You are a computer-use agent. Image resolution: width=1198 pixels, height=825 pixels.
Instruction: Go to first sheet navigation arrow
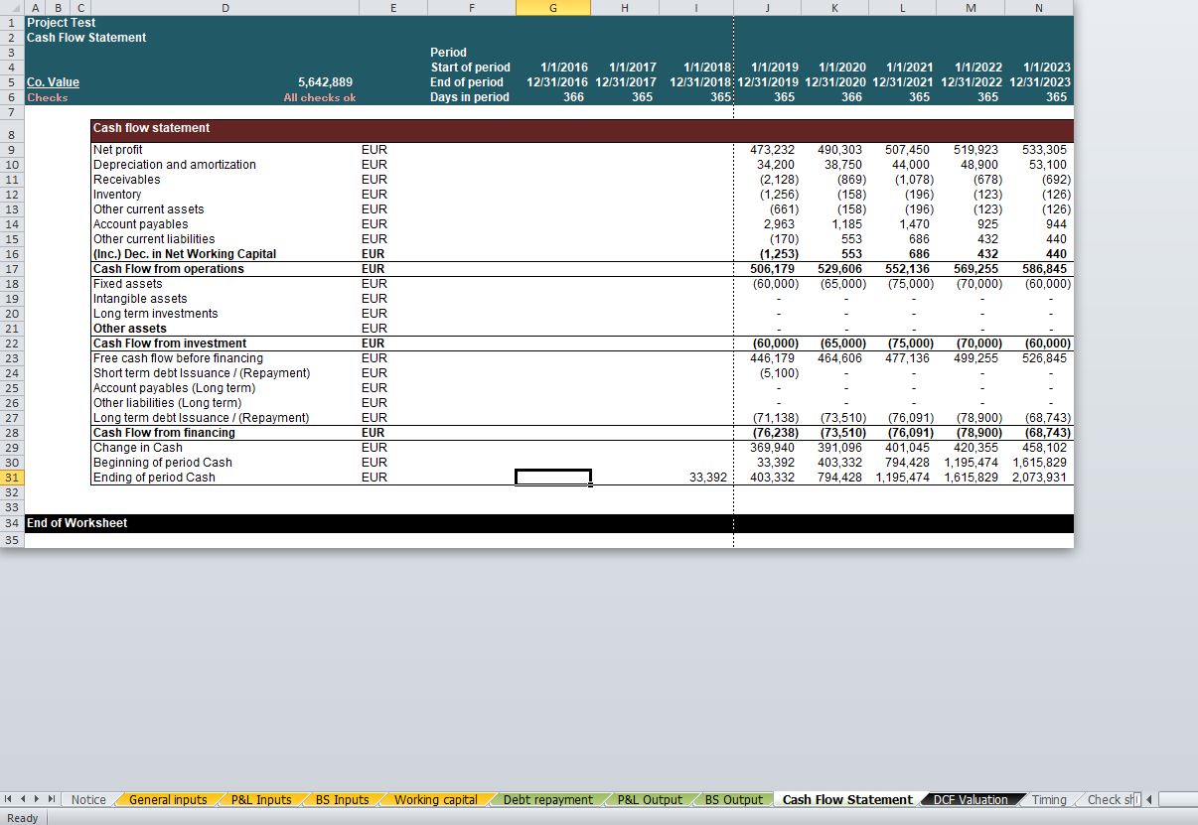[9, 799]
